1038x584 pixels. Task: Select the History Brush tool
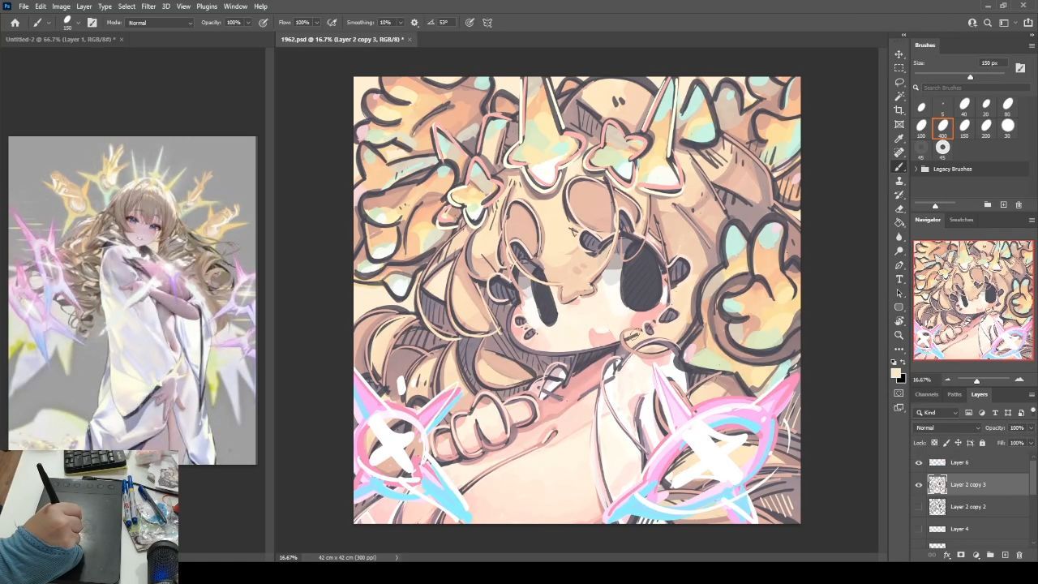coord(899,195)
